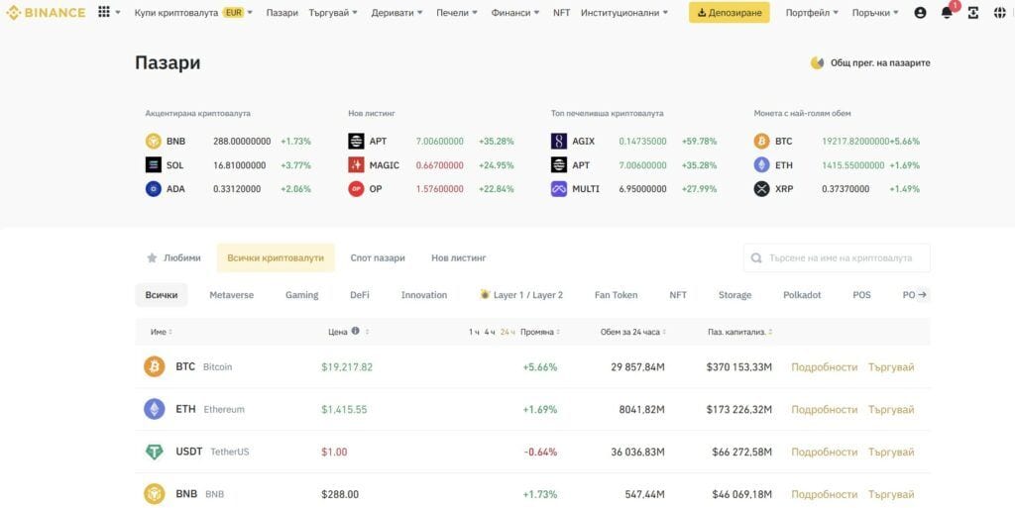The height and width of the screenshot is (508, 1015).
Task: Select the Storage category filter
Action: (x=734, y=295)
